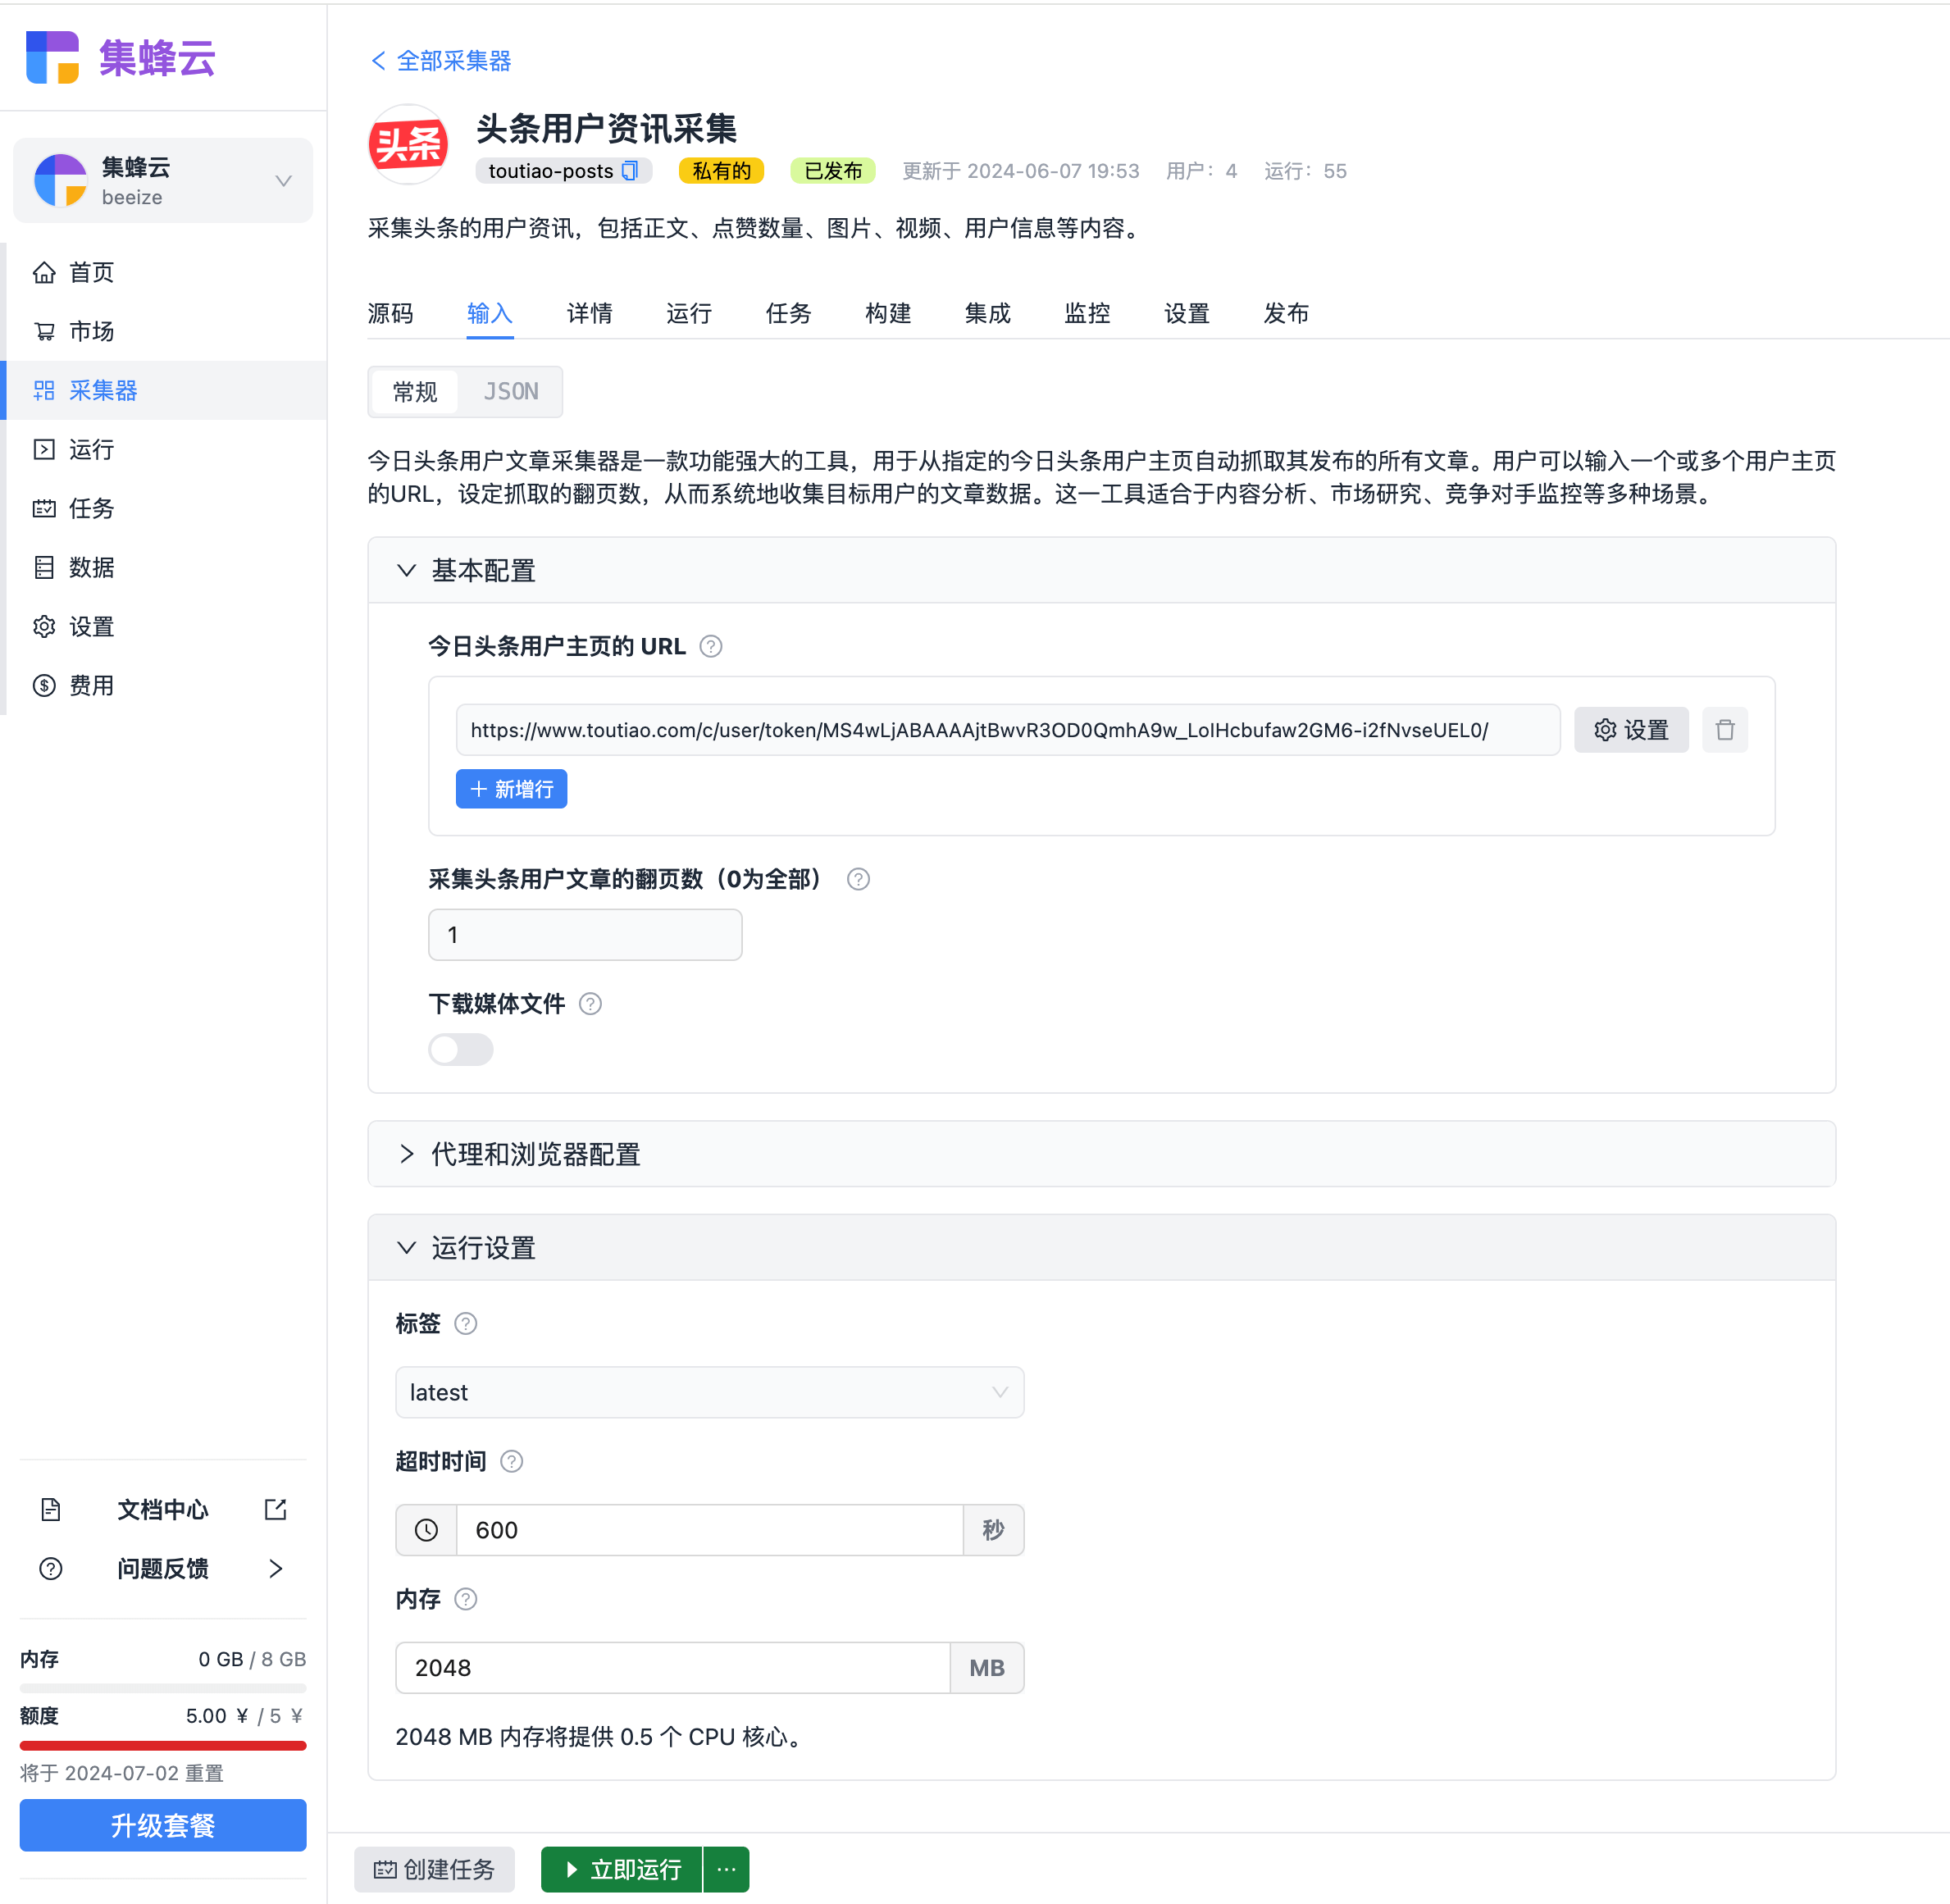Image resolution: width=1950 pixels, height=1904 pixels.
Task: Click the 集蜂云 account avatar
Action: 60,180
